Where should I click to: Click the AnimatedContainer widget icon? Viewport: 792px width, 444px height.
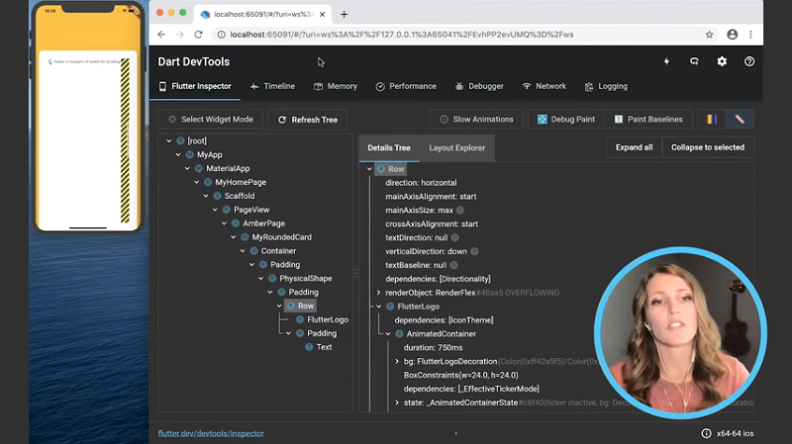pyautogui.click(x=399, y=334)
